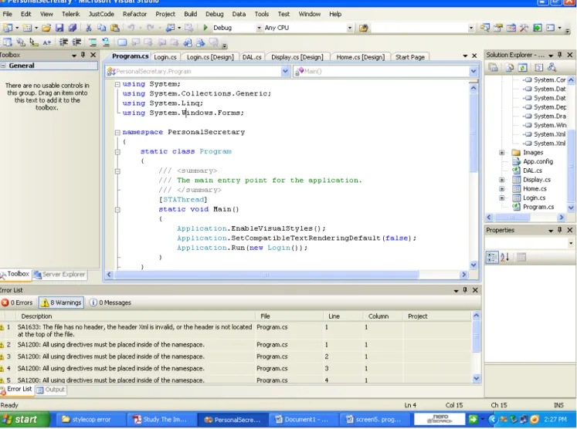Click the Comment Out Lines icon
The width and height of the screenshot is (577, 429).
coord(93,42)
